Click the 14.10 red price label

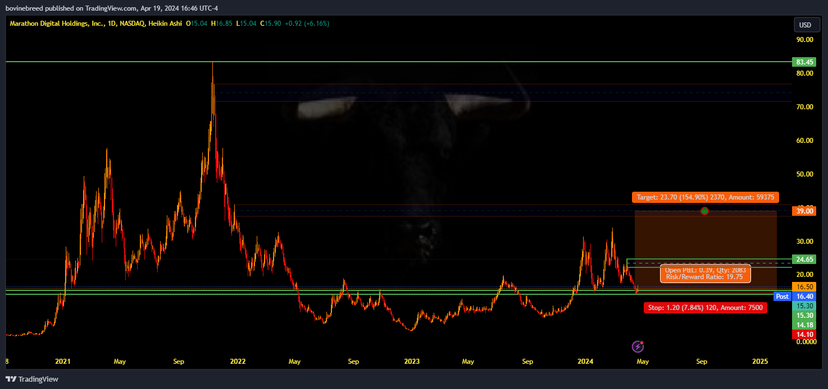[x=805, y=335]
